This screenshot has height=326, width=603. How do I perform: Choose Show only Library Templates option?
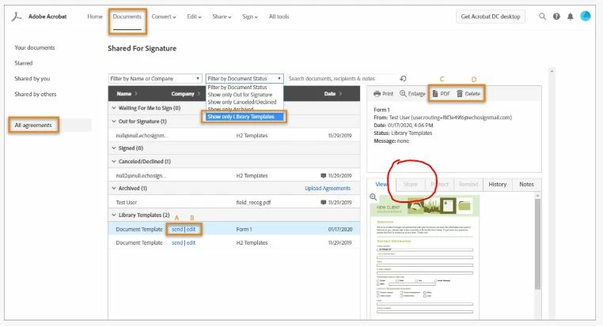245,117
